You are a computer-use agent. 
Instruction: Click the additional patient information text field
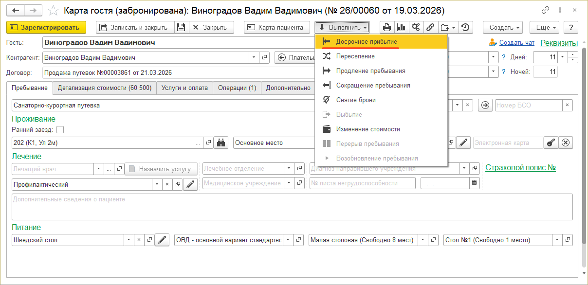pyautogui.click(x=292, y=207)
